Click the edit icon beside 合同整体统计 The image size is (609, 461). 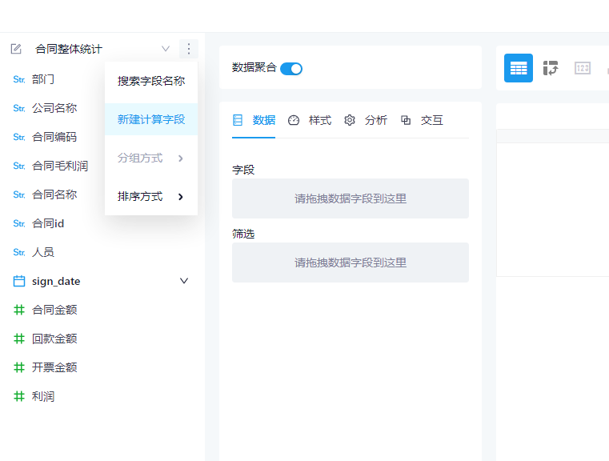pos(16,49)
